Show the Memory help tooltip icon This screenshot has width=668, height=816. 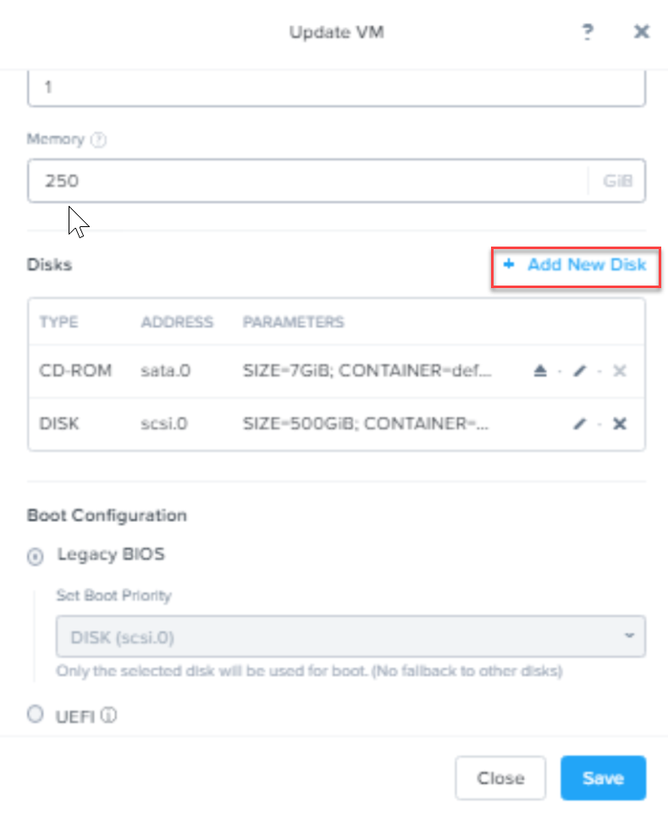(98, 141)
